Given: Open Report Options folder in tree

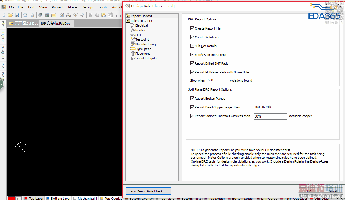Looking at the screenshot, I should pyautogui.click(x=139, y=16).
